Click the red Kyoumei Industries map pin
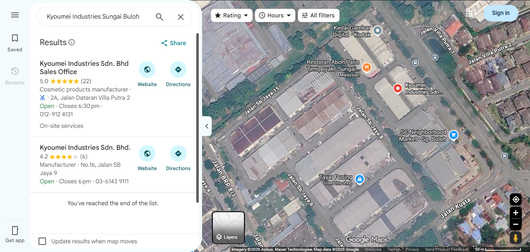Viewport: 530px width, 252px height. point(397,89)
